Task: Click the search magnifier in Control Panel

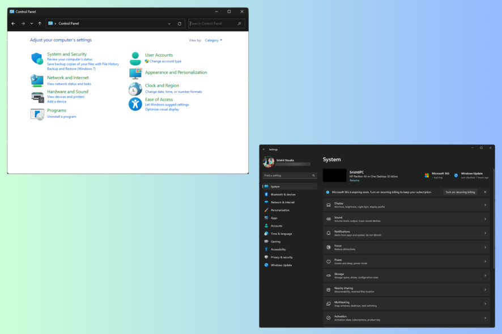Action: pos(239,23)
